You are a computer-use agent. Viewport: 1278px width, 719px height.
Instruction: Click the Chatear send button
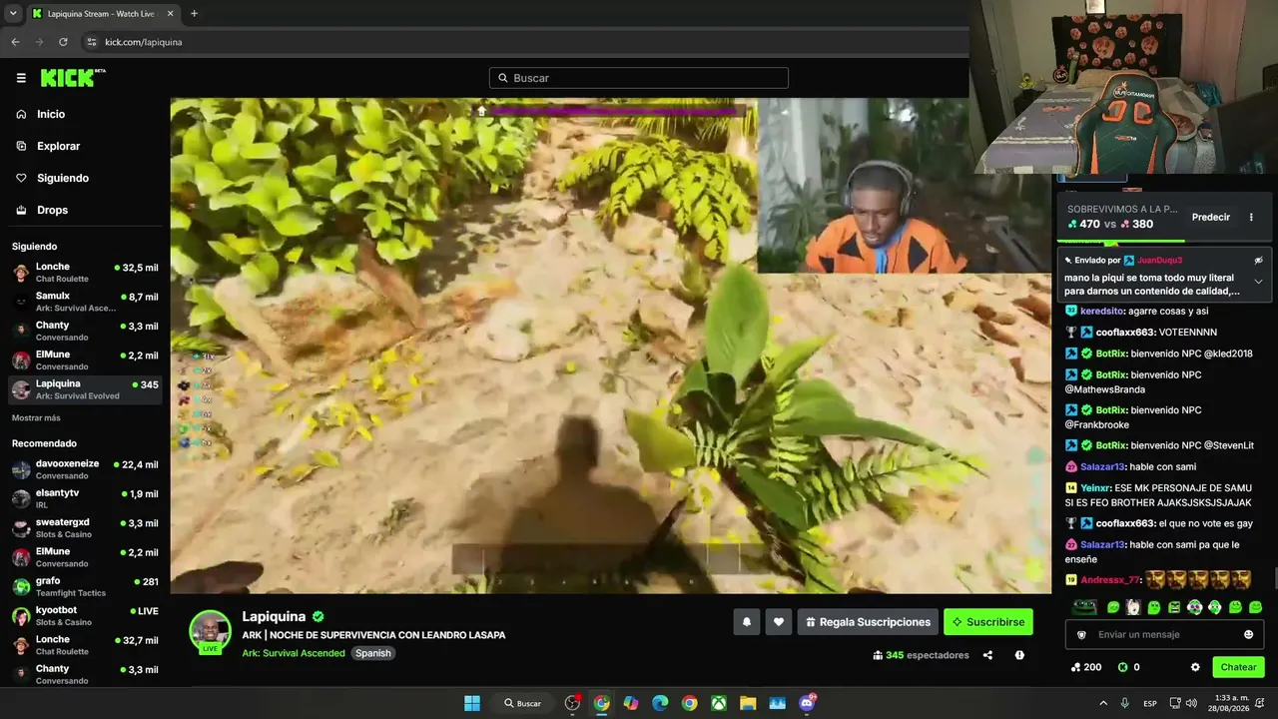[1238, 667]
